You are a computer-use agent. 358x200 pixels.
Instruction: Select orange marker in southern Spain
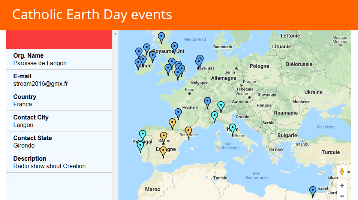[x=163, y=151]
